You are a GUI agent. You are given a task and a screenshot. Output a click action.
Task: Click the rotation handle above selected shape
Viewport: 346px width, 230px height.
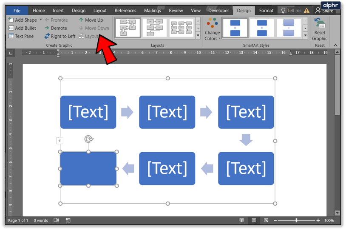(89, 139)
